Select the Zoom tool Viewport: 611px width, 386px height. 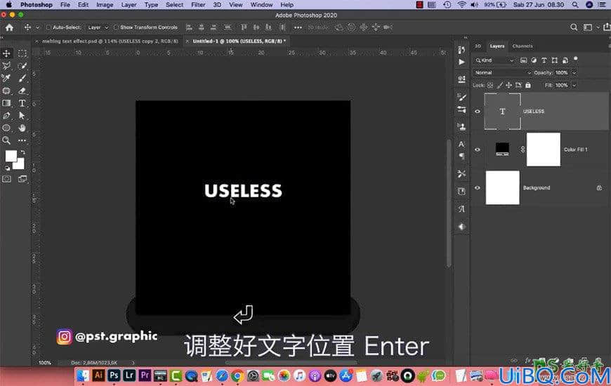click(x=6, y=140)
